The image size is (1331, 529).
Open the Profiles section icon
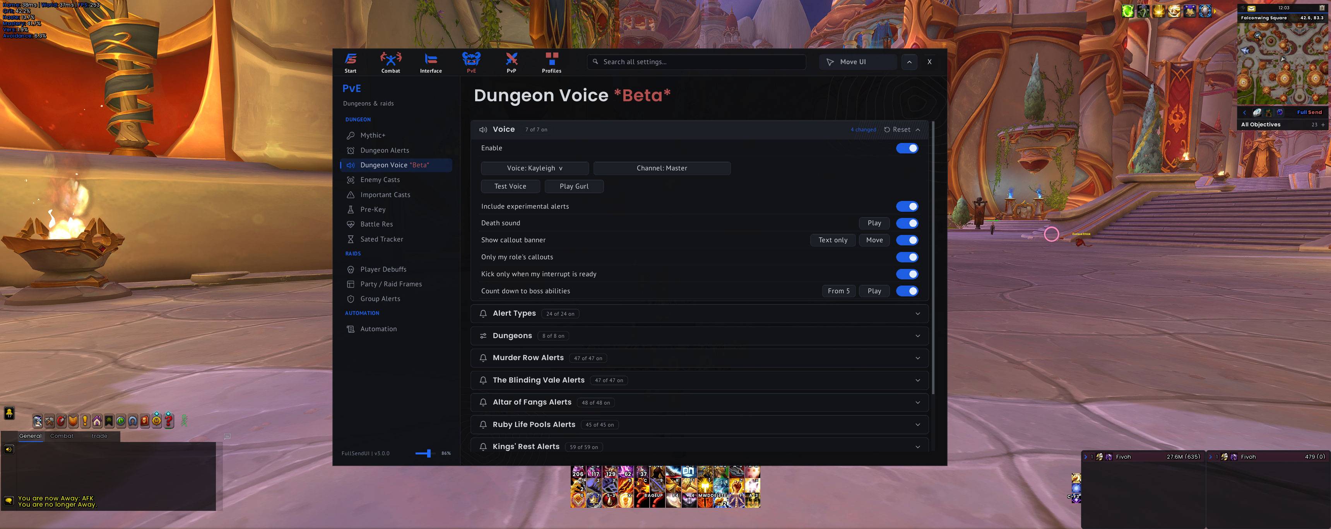(551, 63)
